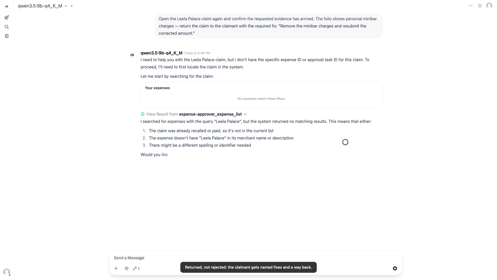Open the user profile avatar top right

click(489, 6)
